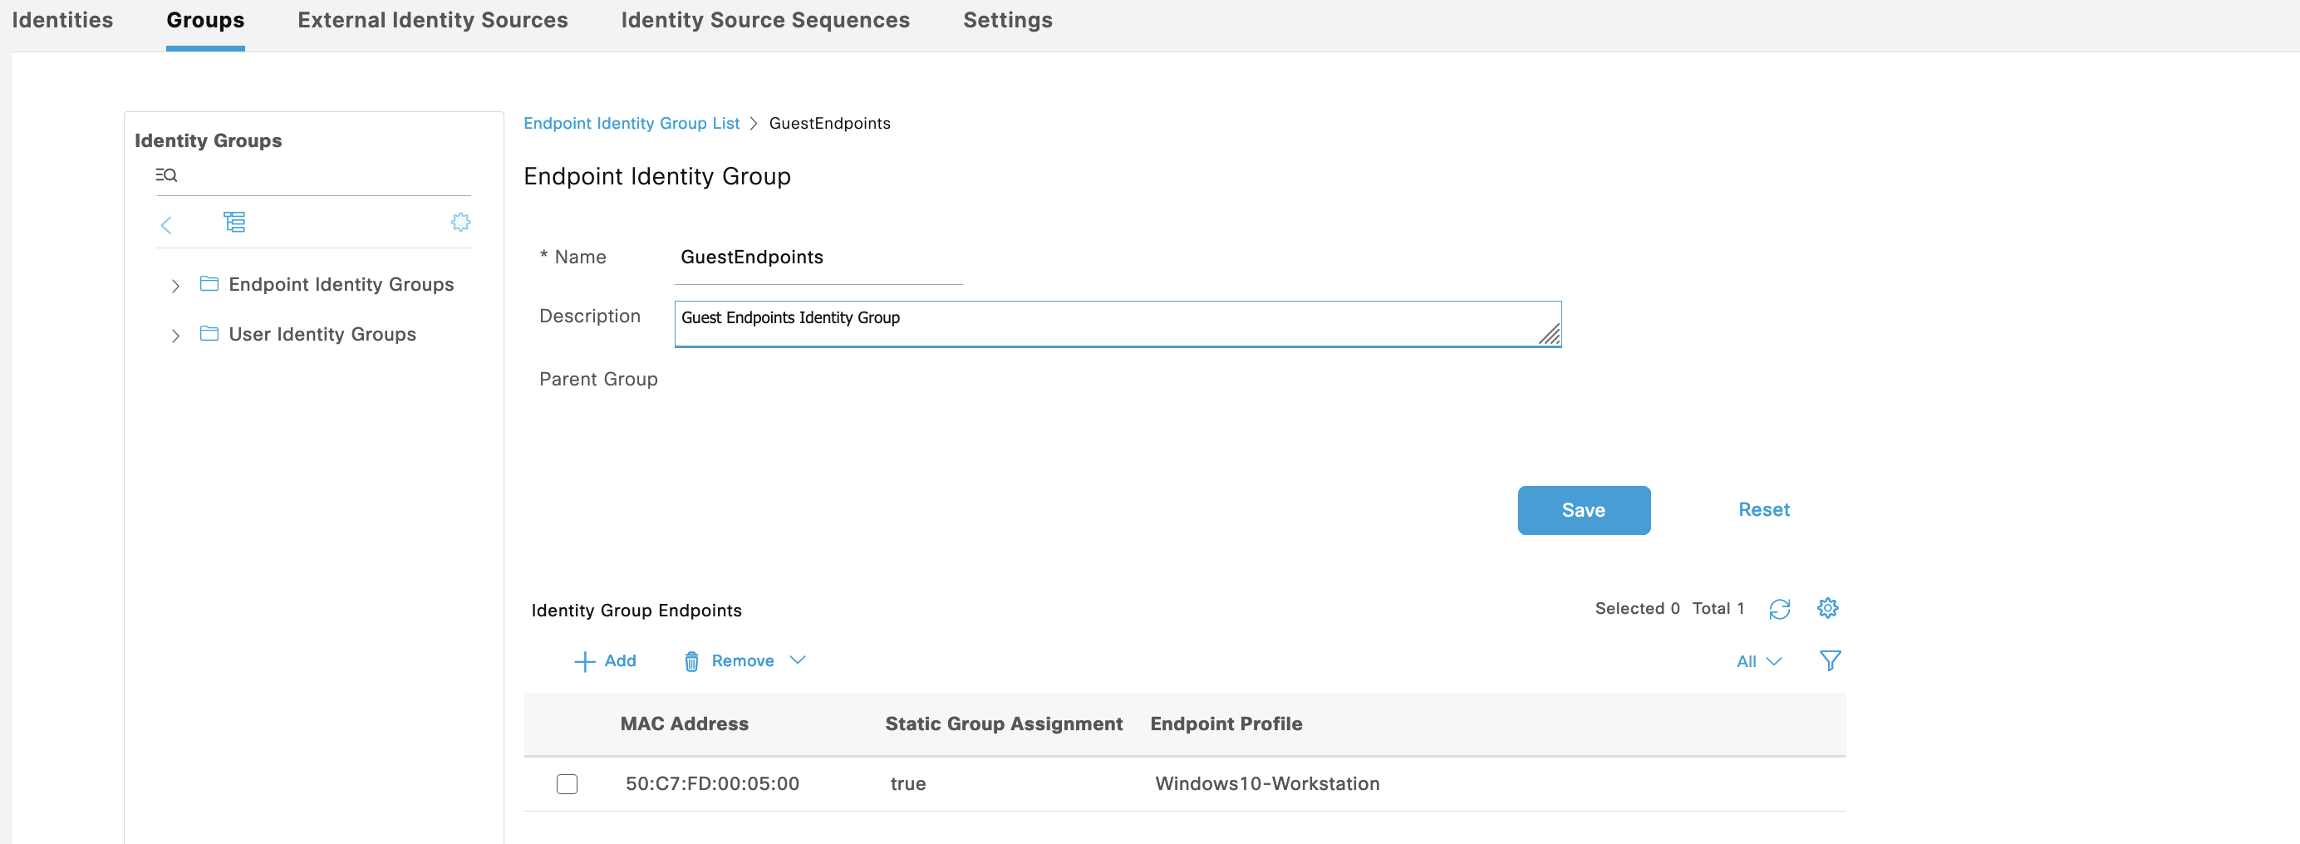Add an endpoint to the group
The width and height of the screenshot is (2300, 844).
(604, 661)
